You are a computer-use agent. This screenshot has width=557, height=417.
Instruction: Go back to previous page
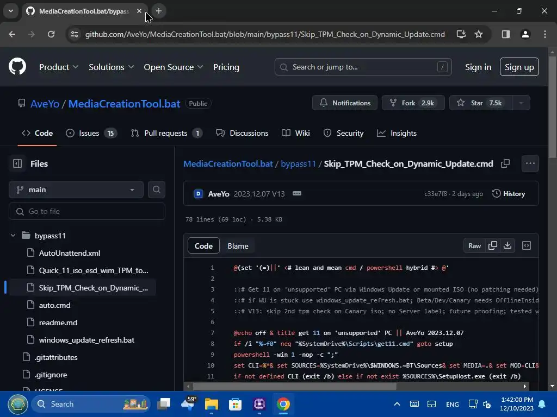pyautogui.click(x=12, y=34)
